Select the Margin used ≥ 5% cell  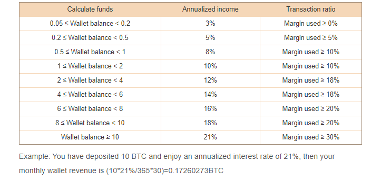(311, 38)
